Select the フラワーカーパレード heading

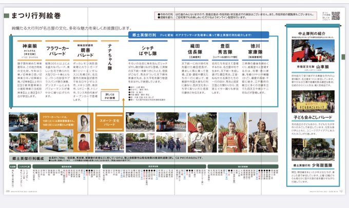57,51
